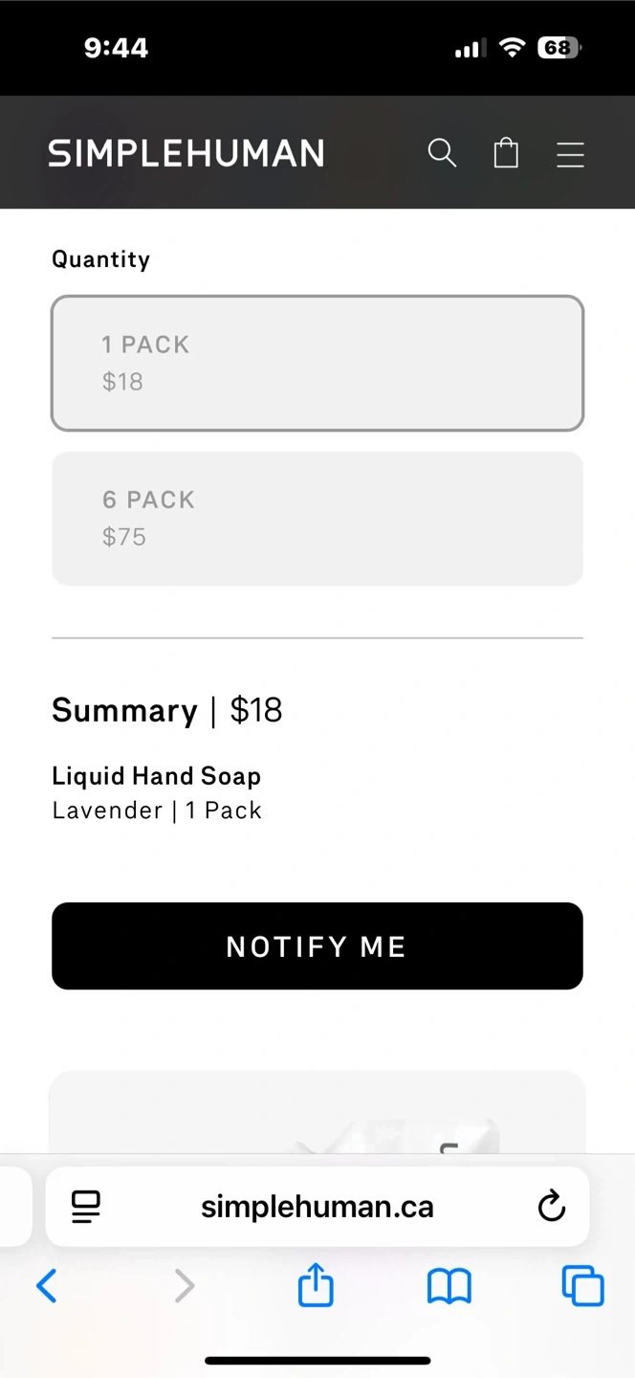The image size is (635, 1378).
Task: Reload the current page
Action: tap(552, 1207)
